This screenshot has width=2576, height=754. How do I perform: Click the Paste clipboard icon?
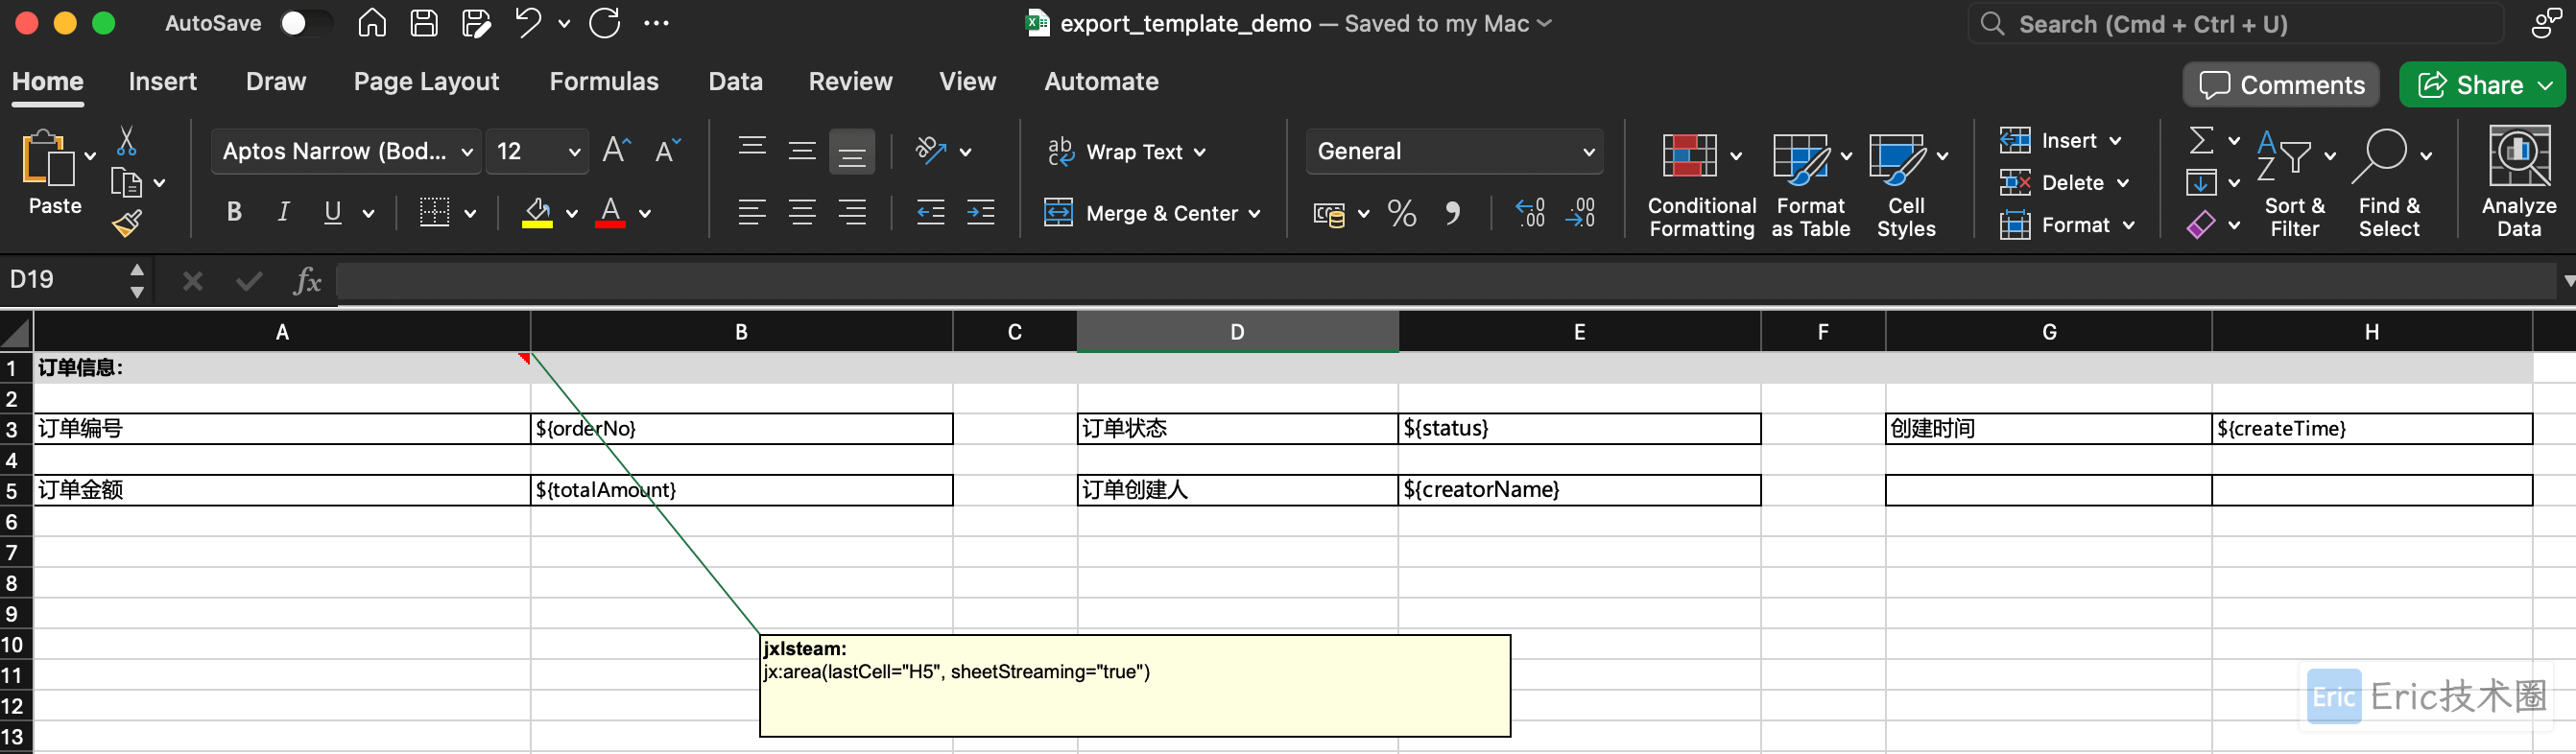(47, 158)
